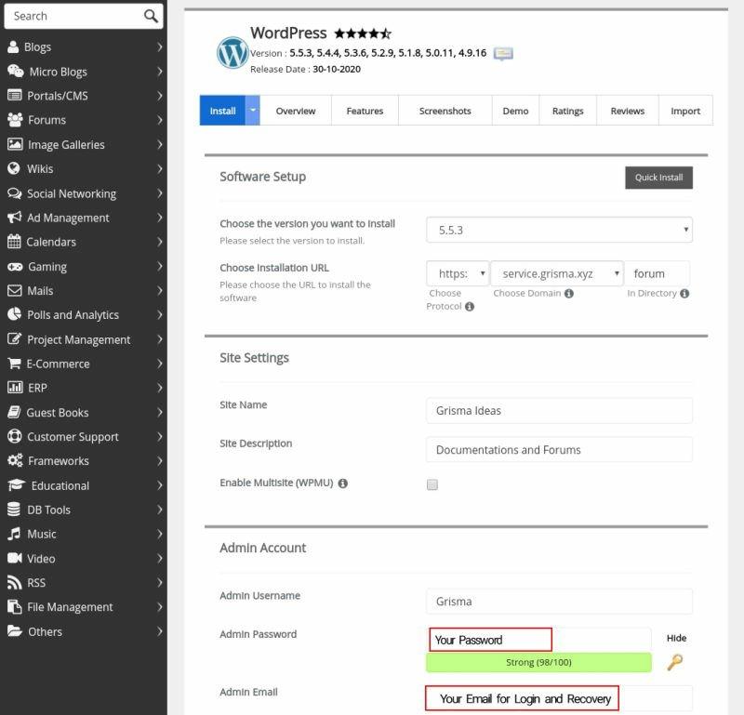Image resolution: width=744 pixels, height=715 pixels.
Task: Click the Micro Blogs chat icon
Action: tap(15, 72)
